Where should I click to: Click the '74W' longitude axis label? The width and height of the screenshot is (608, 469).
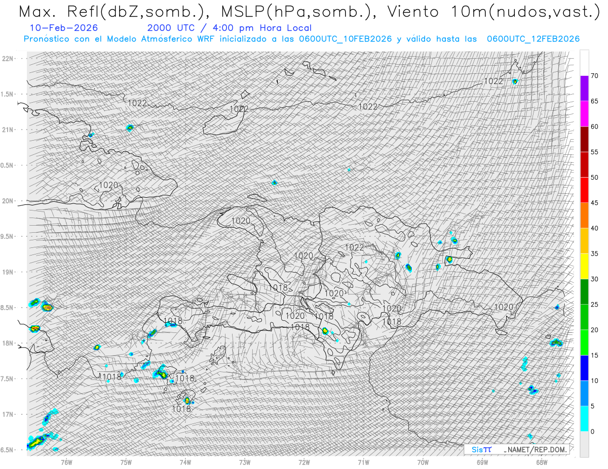point(185,461)
